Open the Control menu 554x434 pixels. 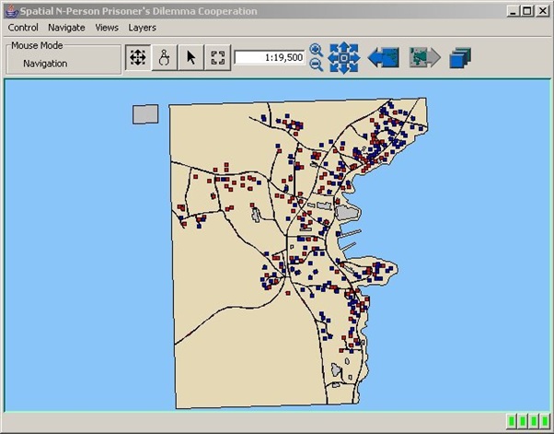(23, 28)
